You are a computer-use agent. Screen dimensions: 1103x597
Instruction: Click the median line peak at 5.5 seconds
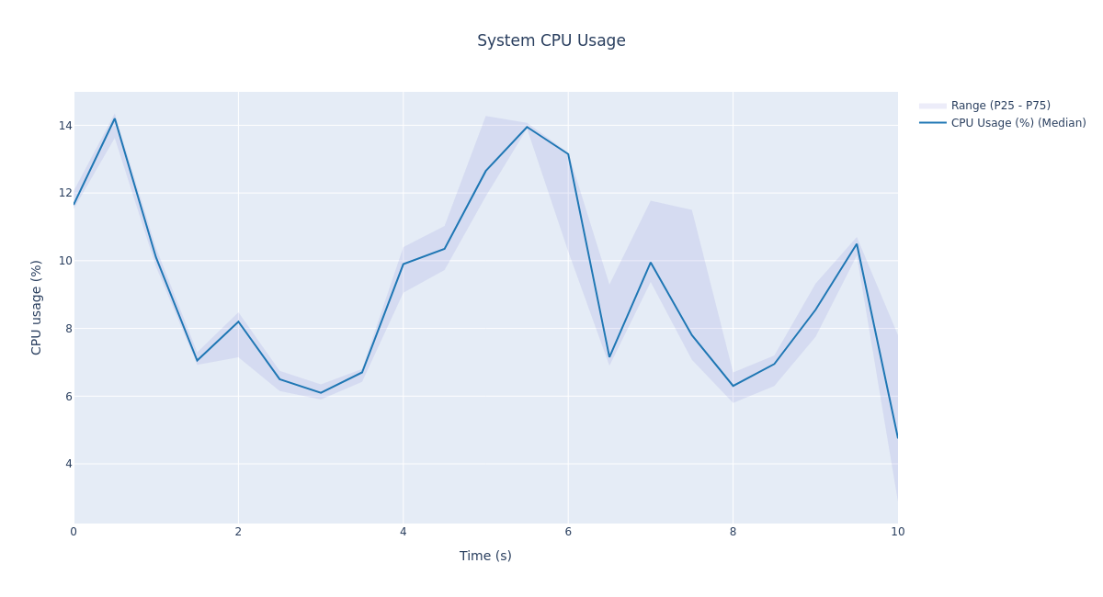pos(527,127)
